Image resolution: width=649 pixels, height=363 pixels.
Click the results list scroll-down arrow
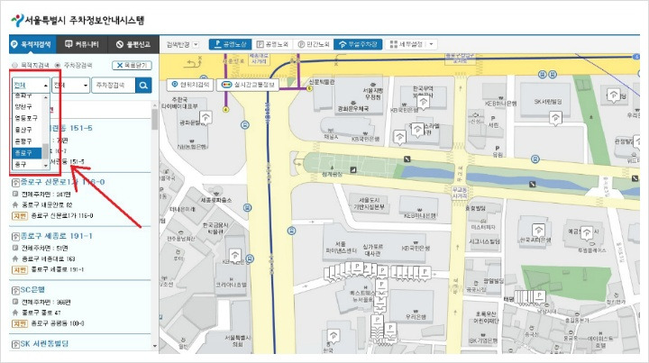click(155, 346)
